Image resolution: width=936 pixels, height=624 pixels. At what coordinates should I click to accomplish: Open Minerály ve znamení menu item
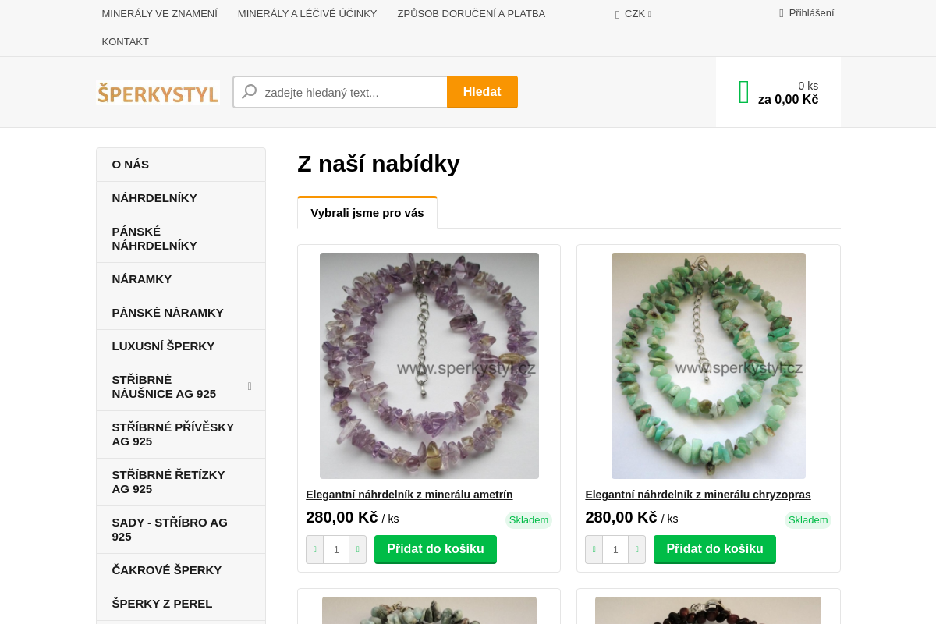click(x=159, y=14)
